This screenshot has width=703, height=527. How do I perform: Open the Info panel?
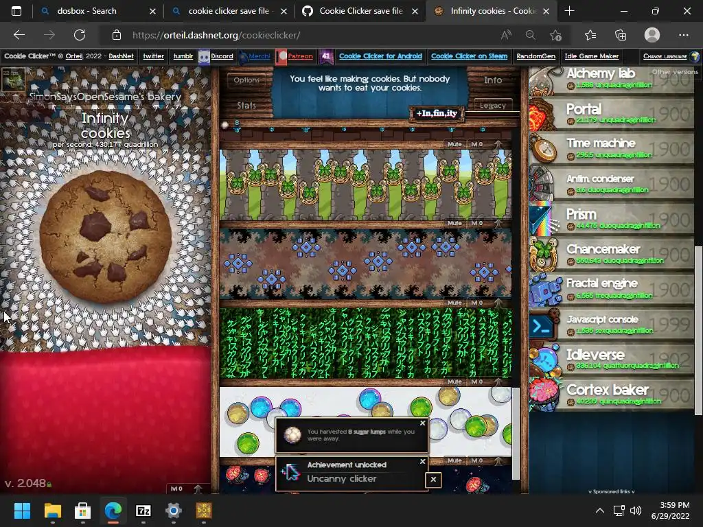[x=493, y=80]
